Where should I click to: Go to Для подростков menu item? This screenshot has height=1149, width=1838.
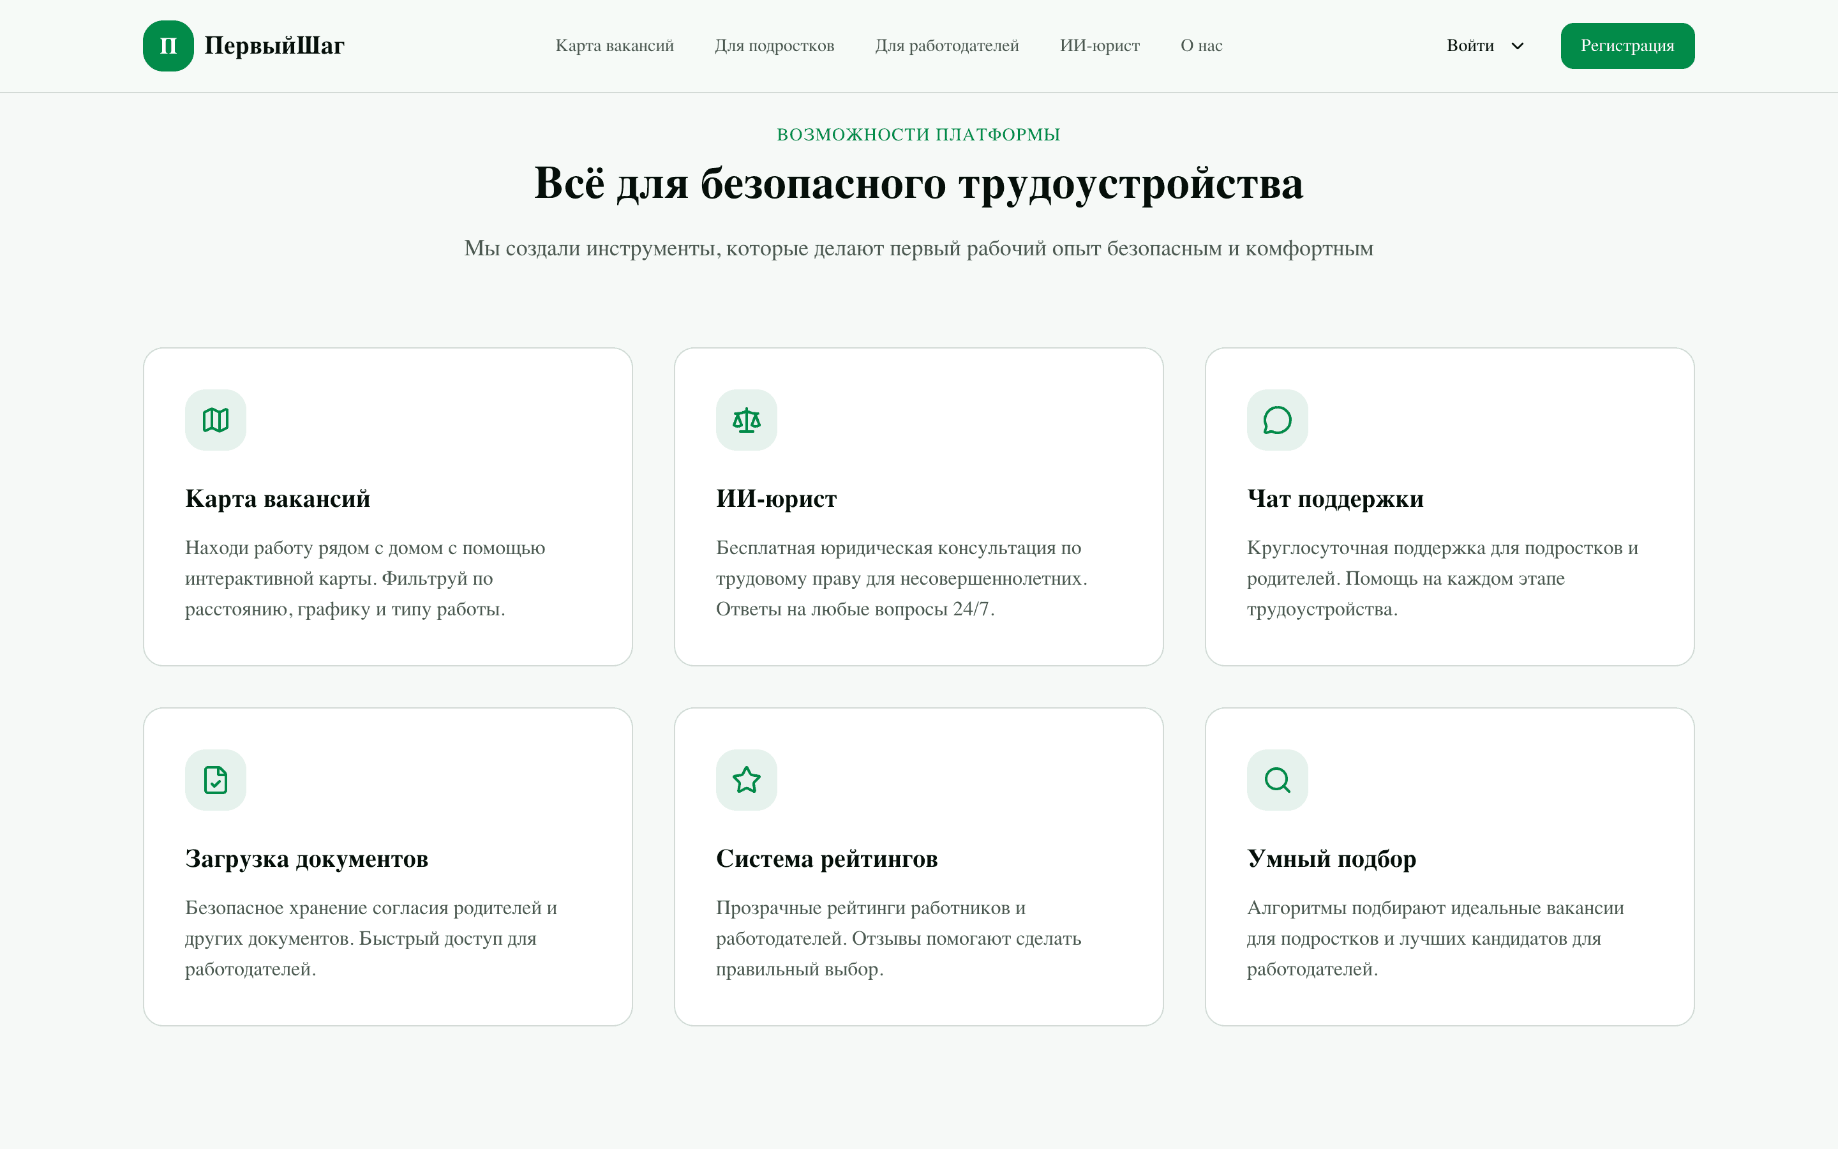coord(774,45)
